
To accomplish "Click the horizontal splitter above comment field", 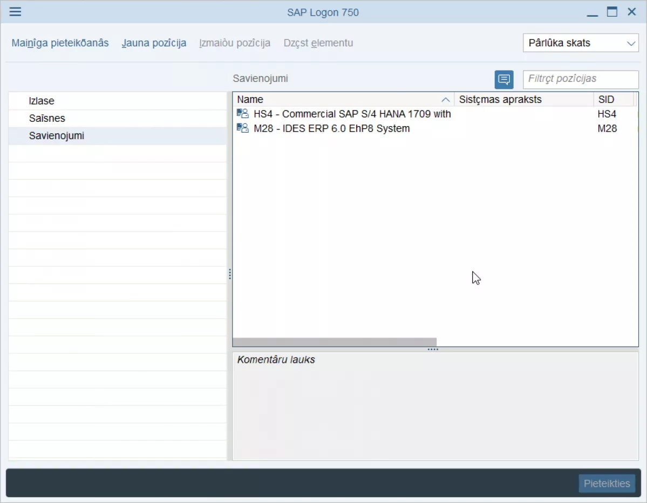I will coord(433,350).
